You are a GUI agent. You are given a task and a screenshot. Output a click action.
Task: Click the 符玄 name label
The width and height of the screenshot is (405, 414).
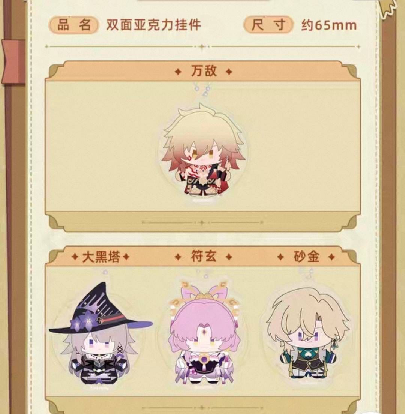tap(203, 257)
